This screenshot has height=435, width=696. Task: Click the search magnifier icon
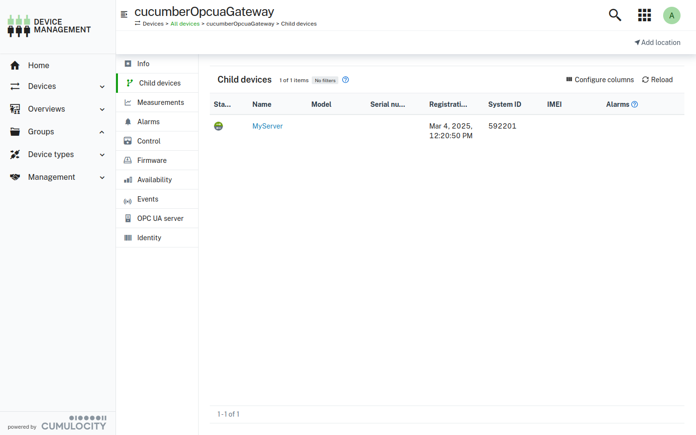tap(615, 15)
